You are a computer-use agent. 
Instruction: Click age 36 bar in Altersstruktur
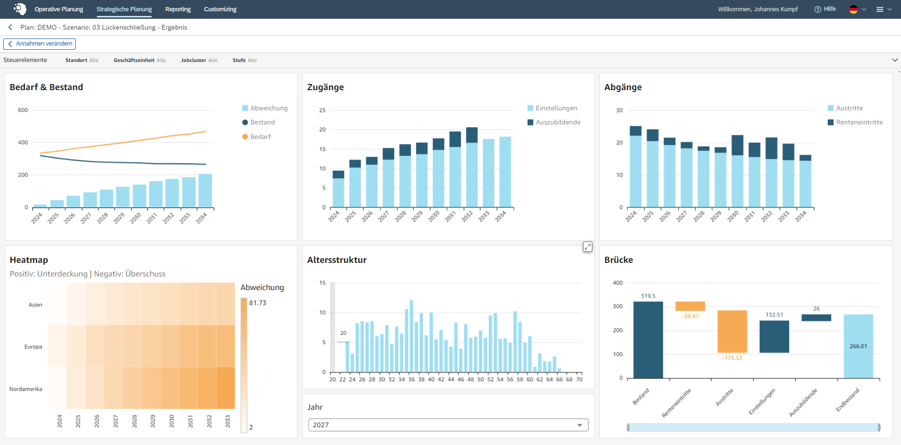pos(412,336)
